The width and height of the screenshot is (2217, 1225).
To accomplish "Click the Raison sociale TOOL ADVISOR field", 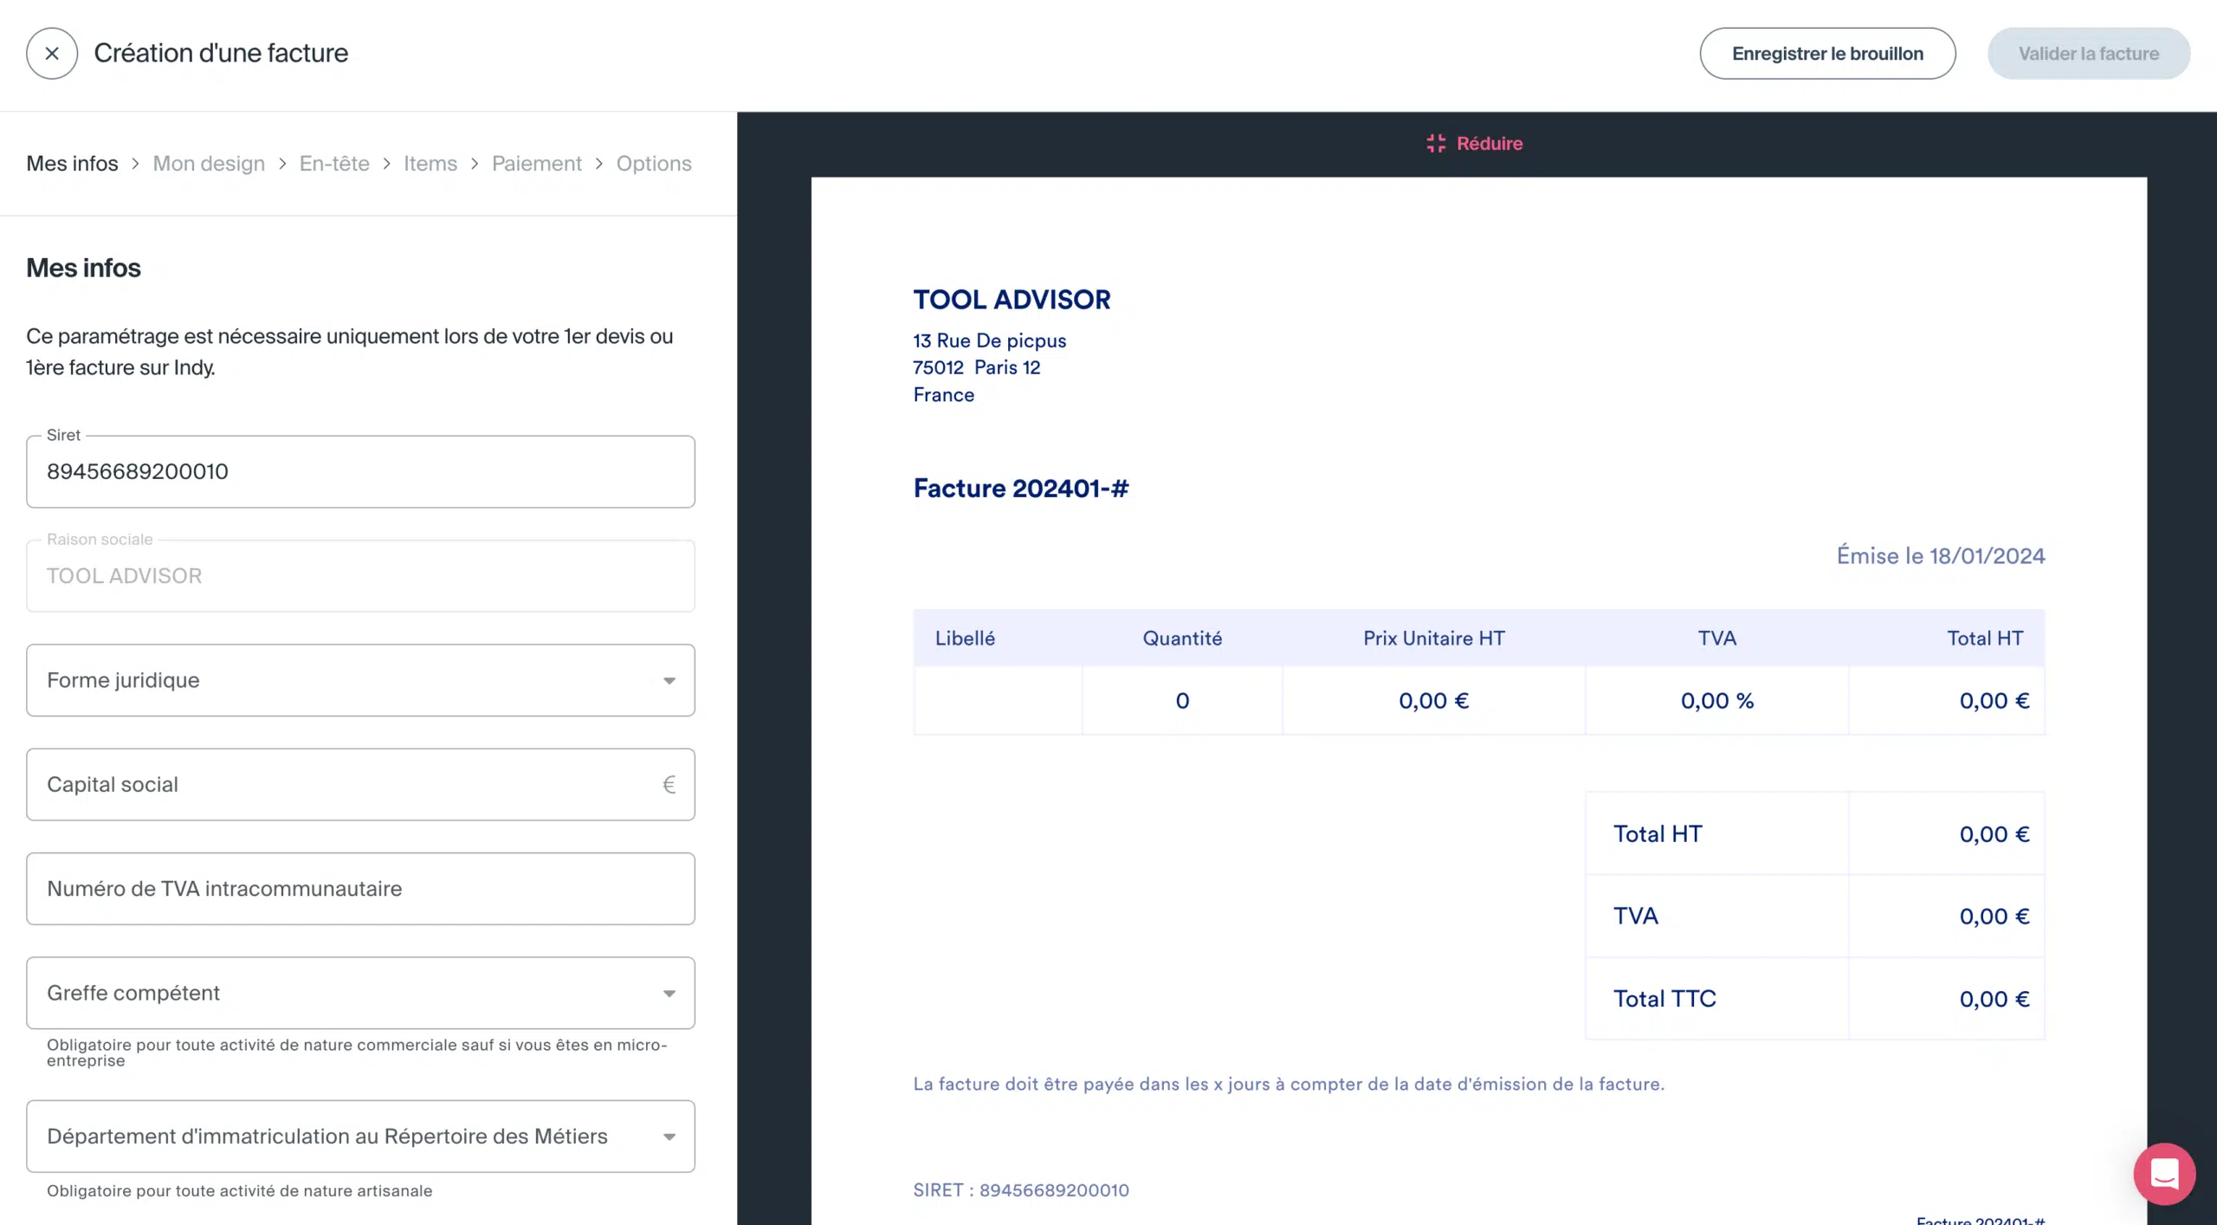I will (x=360, y=576).
